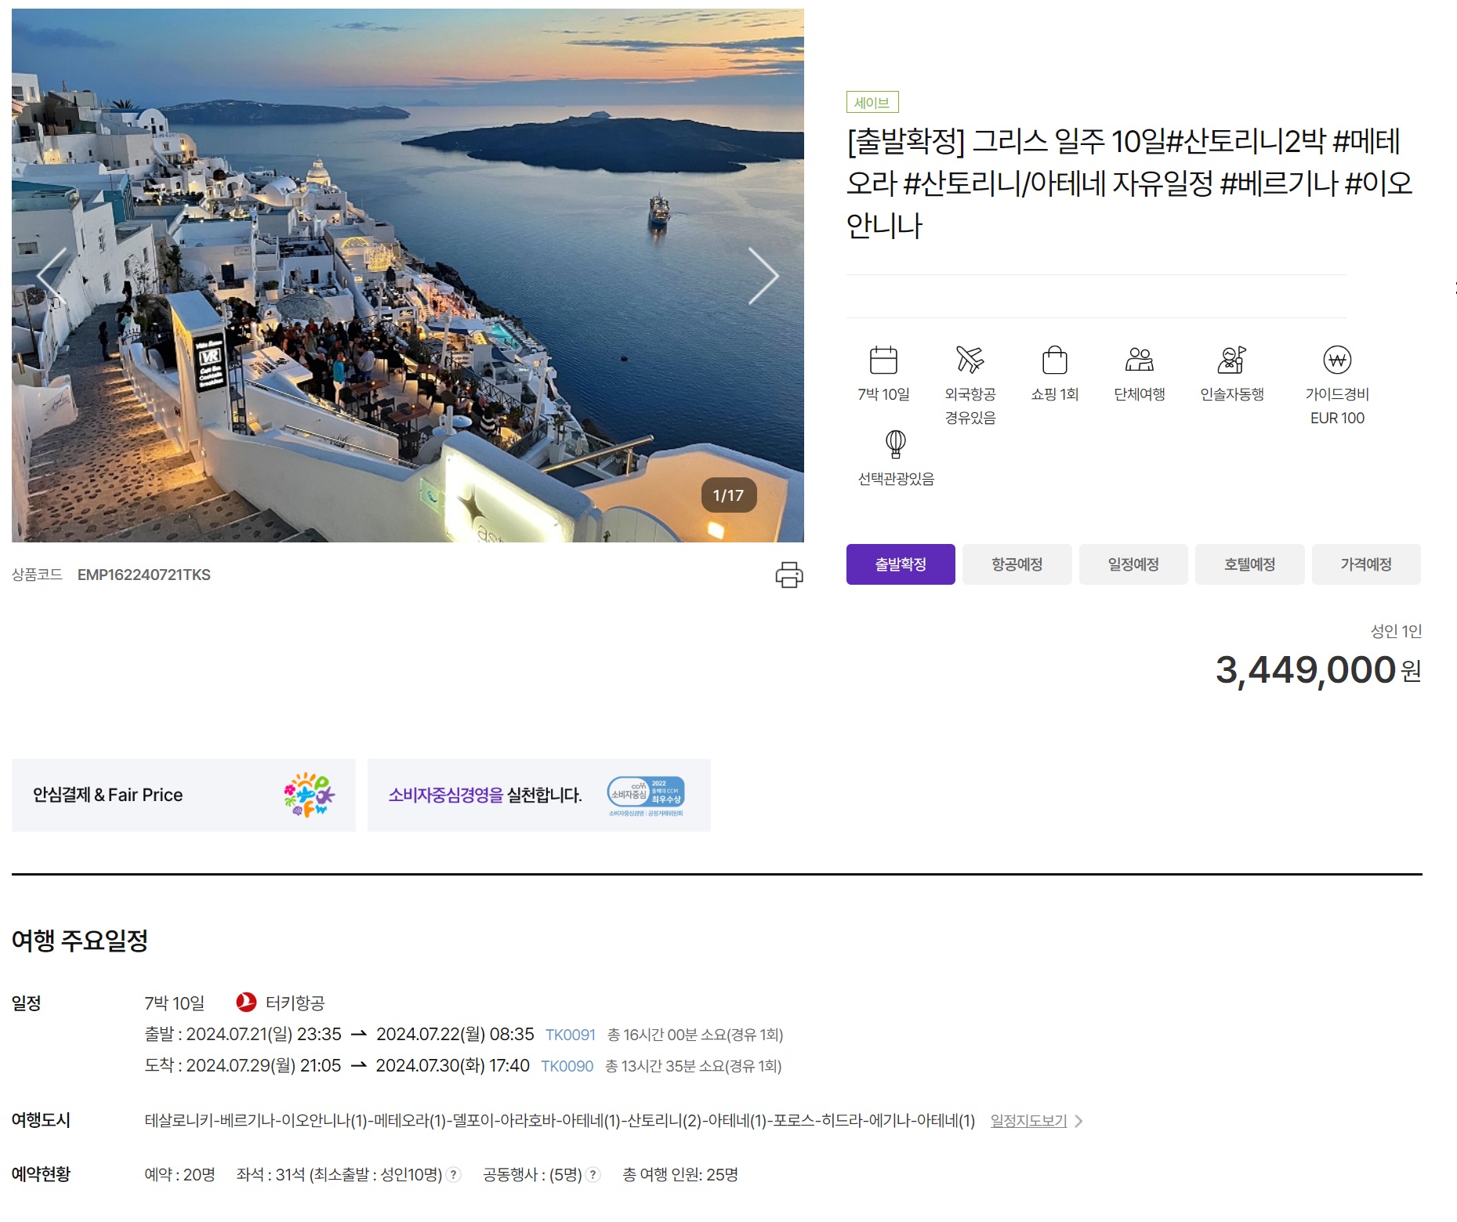Click the 3,449,000 원 price

click(x=1318, y=670)
